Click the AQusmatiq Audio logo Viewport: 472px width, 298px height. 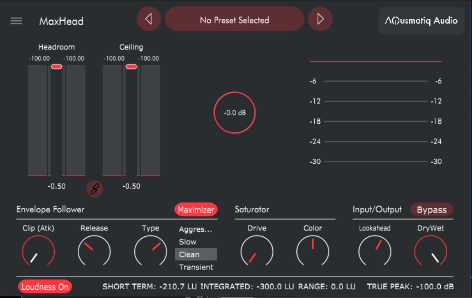tap(421, 20)
